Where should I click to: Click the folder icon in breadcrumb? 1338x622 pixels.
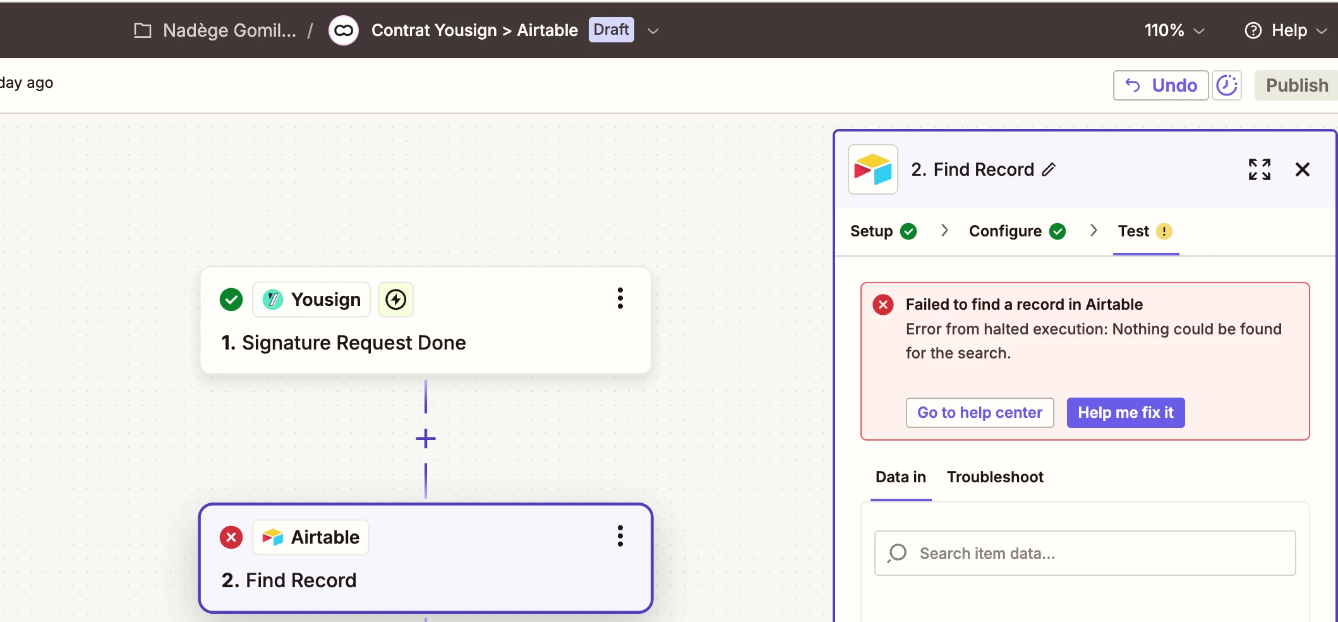pos(143,30)
